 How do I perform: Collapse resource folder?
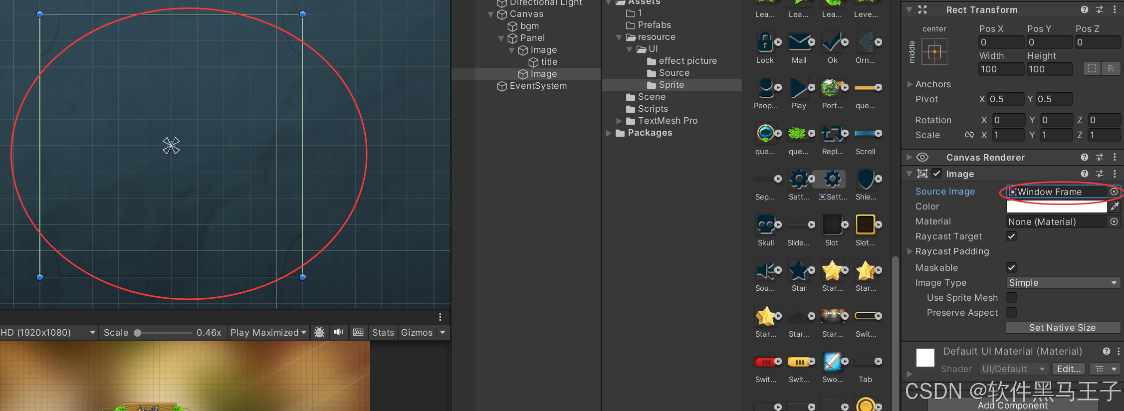[x=619, y=37]
